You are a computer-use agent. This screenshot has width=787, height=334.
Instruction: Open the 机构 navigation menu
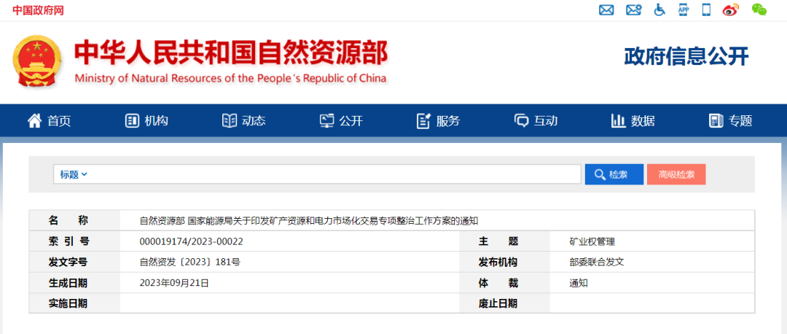coord(146,121)
